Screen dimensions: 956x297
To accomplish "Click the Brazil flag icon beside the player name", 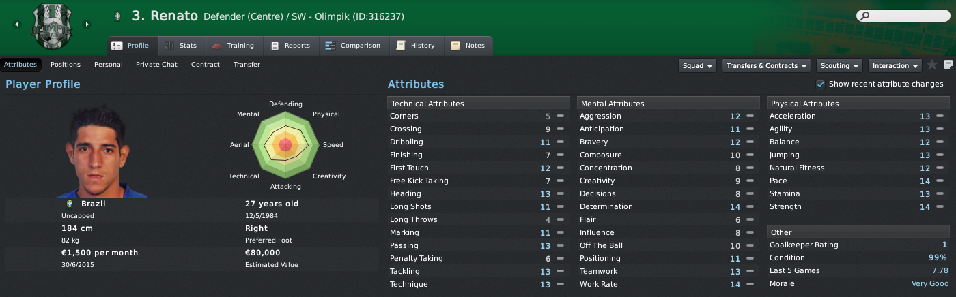I will (x=118, y=16).
